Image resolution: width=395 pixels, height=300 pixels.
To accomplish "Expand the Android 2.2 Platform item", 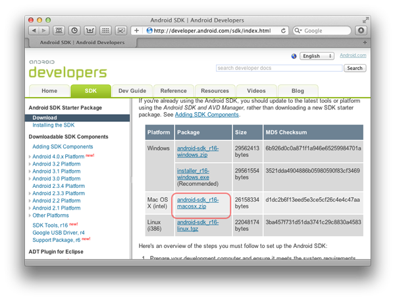I will 30,200.
